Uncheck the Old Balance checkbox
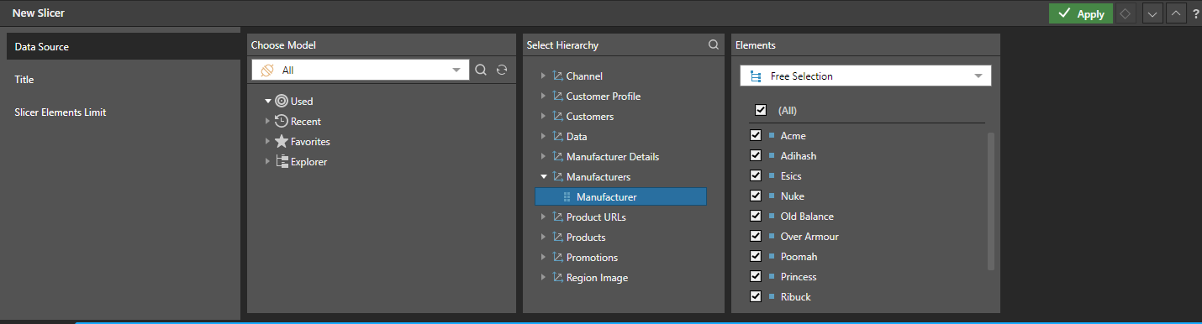This screenshot has height=324, width=1202. [x=756, y=216]
